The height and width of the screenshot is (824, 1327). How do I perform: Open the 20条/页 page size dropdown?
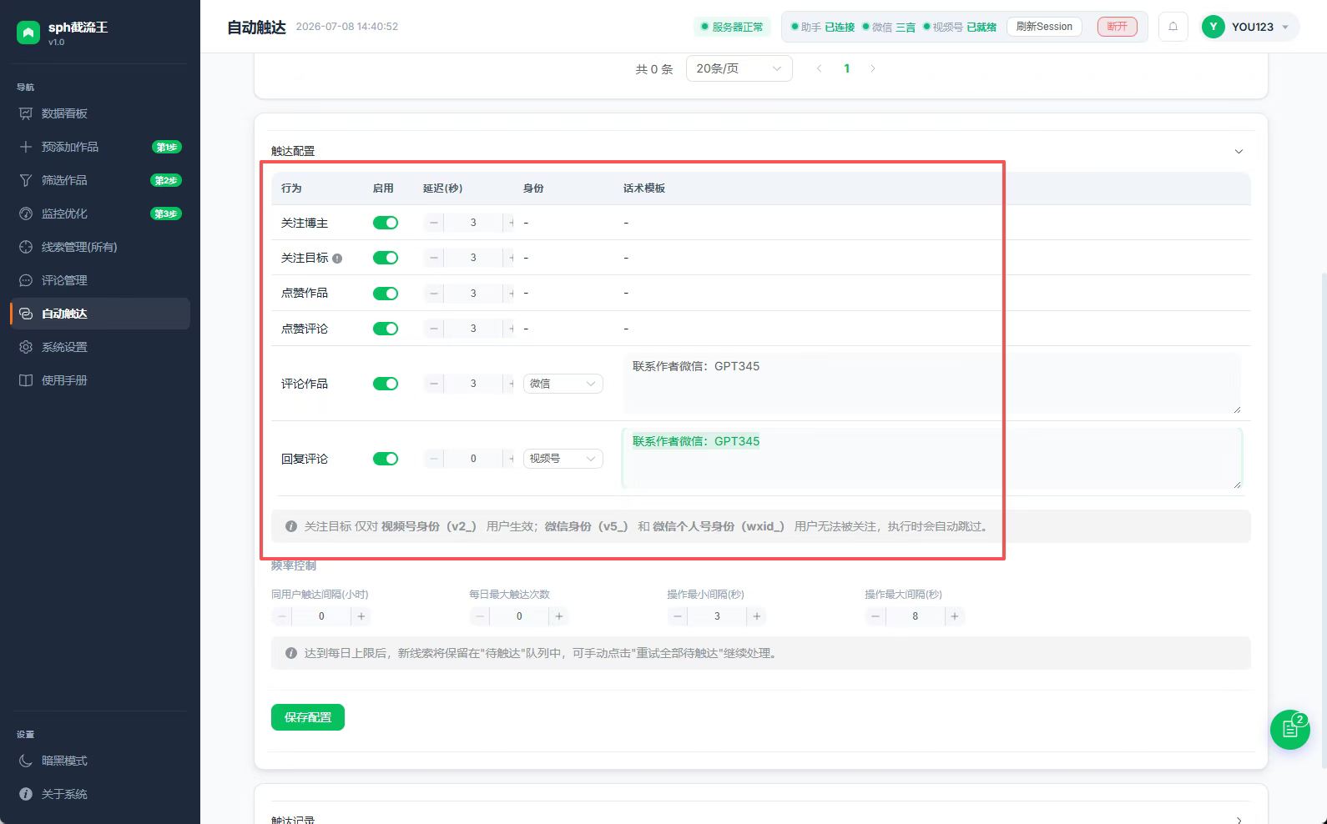click(739, 68)
